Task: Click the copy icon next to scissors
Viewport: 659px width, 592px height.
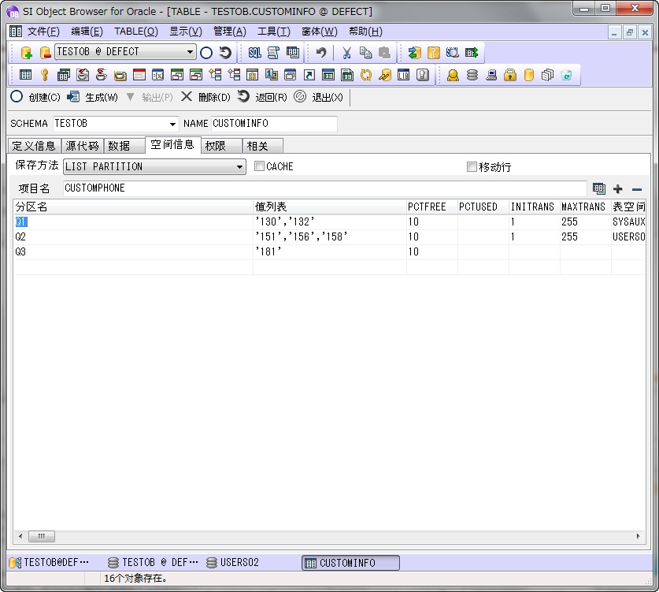Action: [365, 53]
